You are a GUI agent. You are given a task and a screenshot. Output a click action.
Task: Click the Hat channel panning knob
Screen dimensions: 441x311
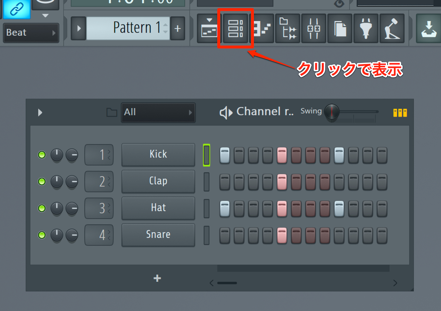pos(57,208)
